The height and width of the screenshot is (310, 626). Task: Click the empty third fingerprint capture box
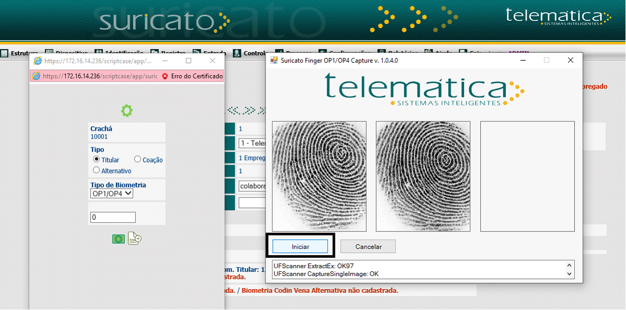[x=527, y=176]
